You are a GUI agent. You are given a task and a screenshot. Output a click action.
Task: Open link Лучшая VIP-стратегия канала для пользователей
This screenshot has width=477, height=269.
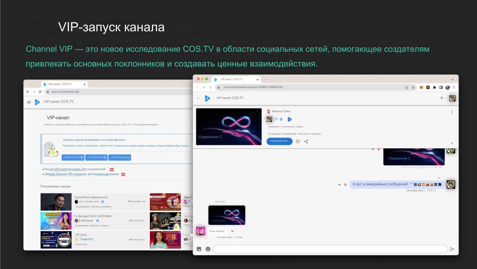(x=75, y=169)
